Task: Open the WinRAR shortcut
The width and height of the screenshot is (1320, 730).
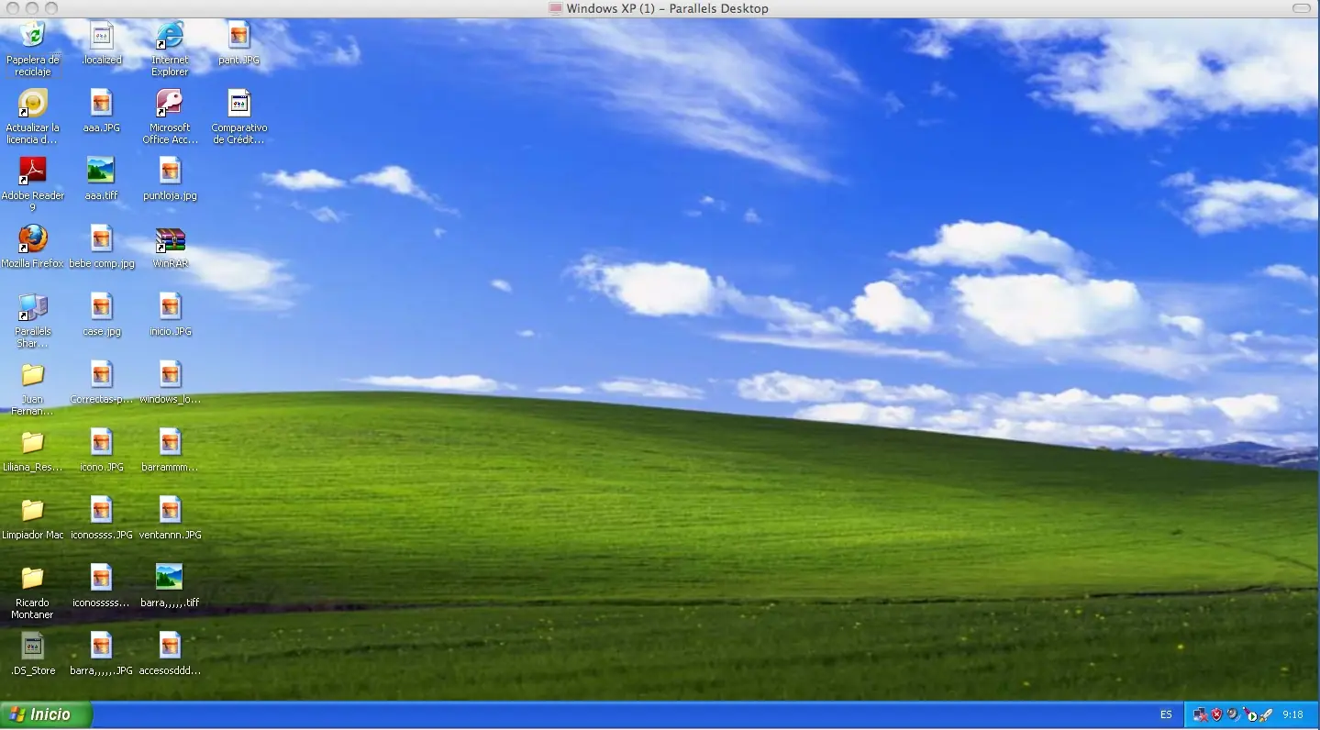Action: tap(170, 238)
